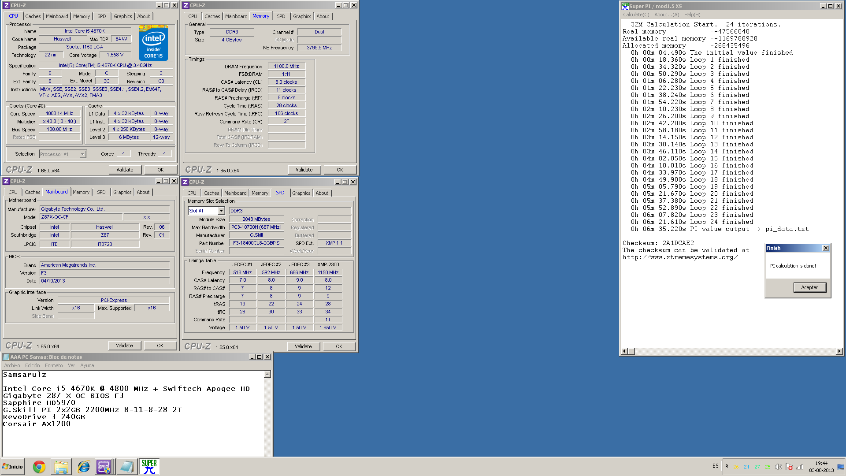Open the Processor #1 selection dropdown
The image size is (846, 476).
pyautogui.click(x=82, y=154)
